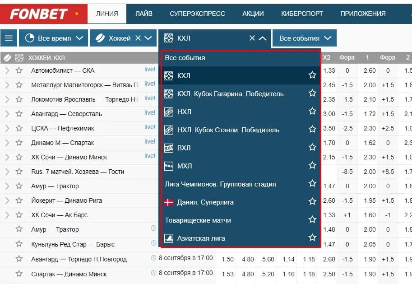The width and height of the screenshot is (412, 284).
Task: Click odds 2.60 in Автомобилист — СКА row
Action: coord(370,70)
